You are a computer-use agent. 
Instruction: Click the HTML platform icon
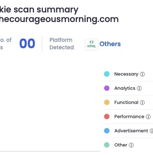[x=91, y=44]
